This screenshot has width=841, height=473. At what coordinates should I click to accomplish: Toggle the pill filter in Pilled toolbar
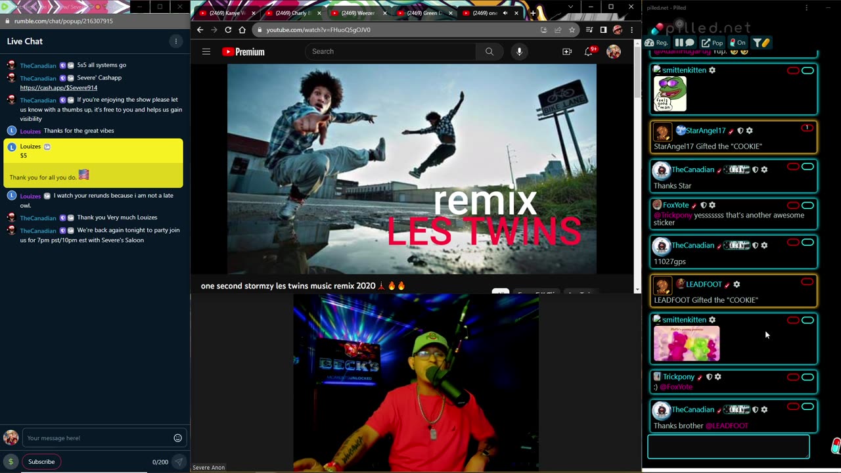click(761, 43)
